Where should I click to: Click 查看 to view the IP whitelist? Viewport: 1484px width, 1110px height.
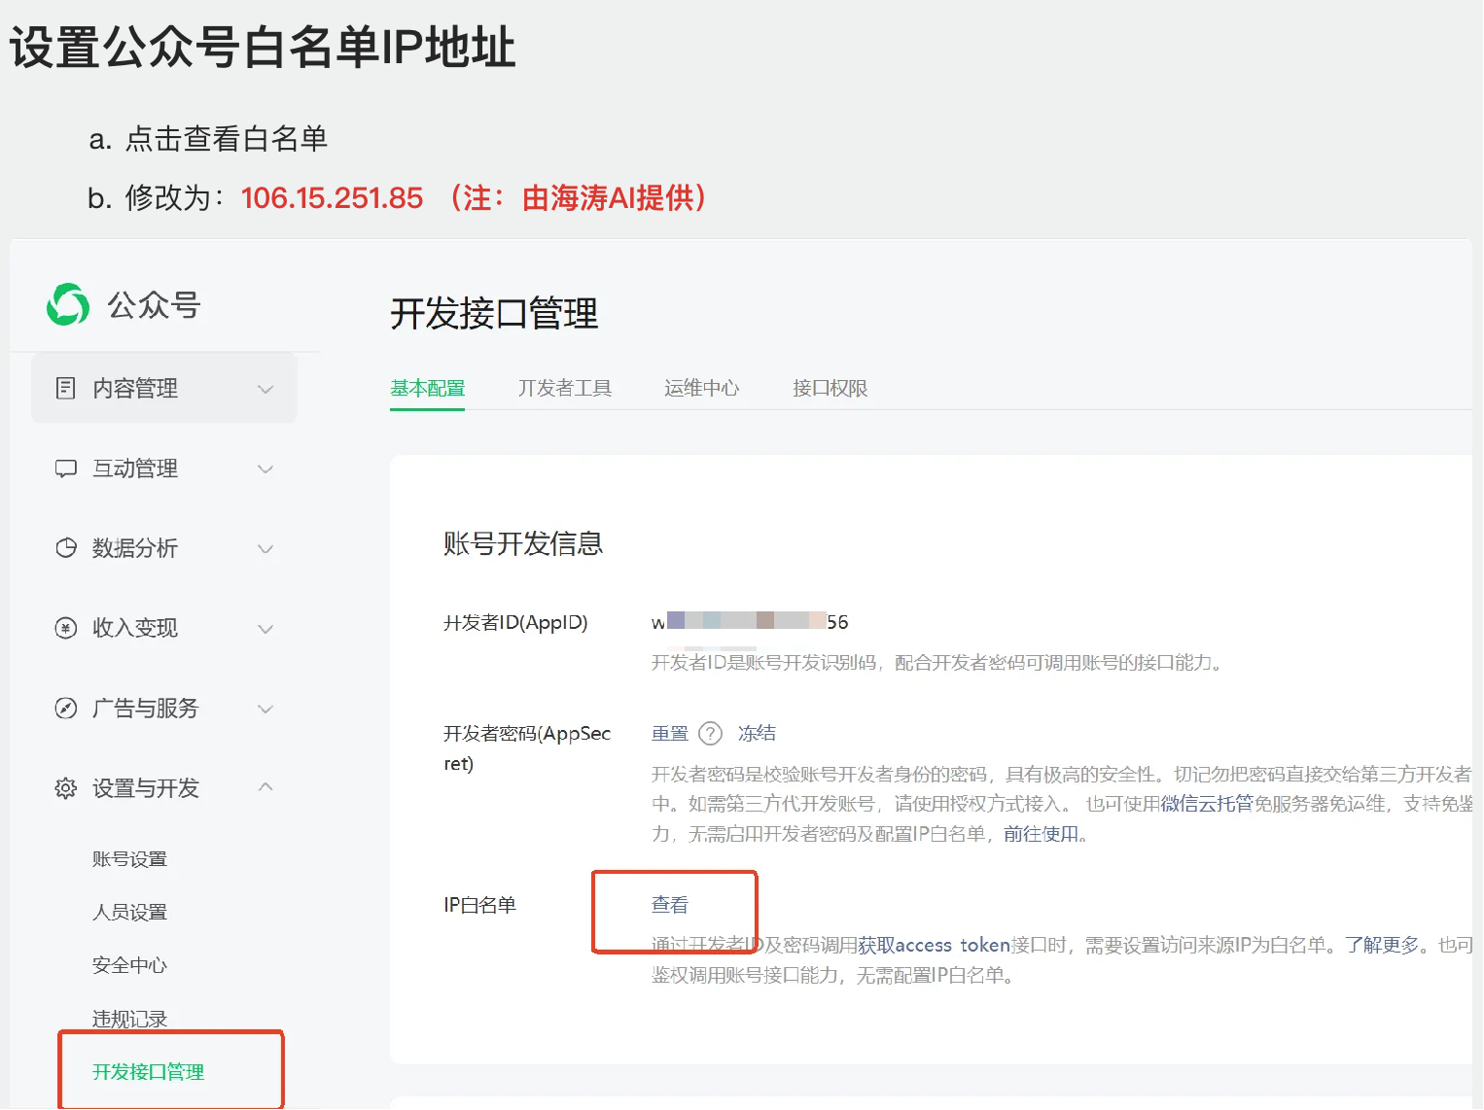pos(668,903)
